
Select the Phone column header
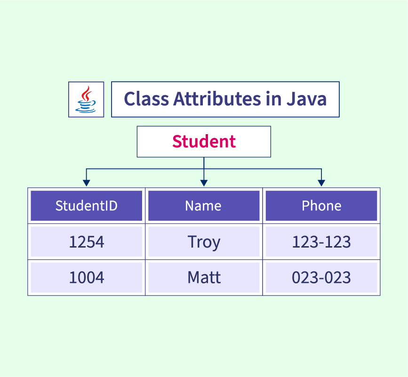pos(321,206)
